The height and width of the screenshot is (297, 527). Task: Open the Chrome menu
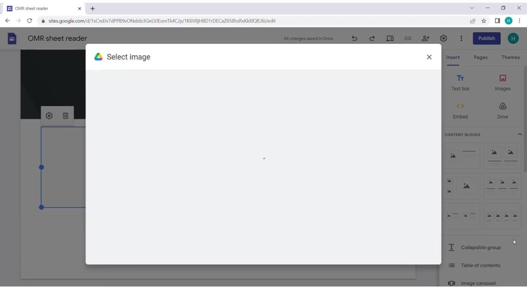(x=519, y=21)
